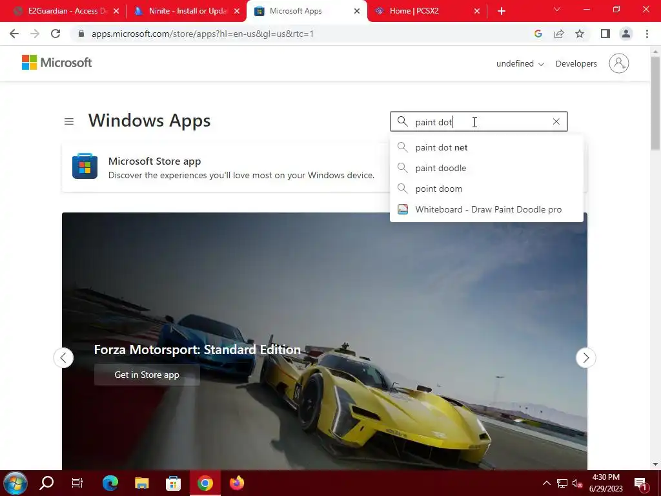Click into the search field
661x496 pixels.
tap(480, 121)
